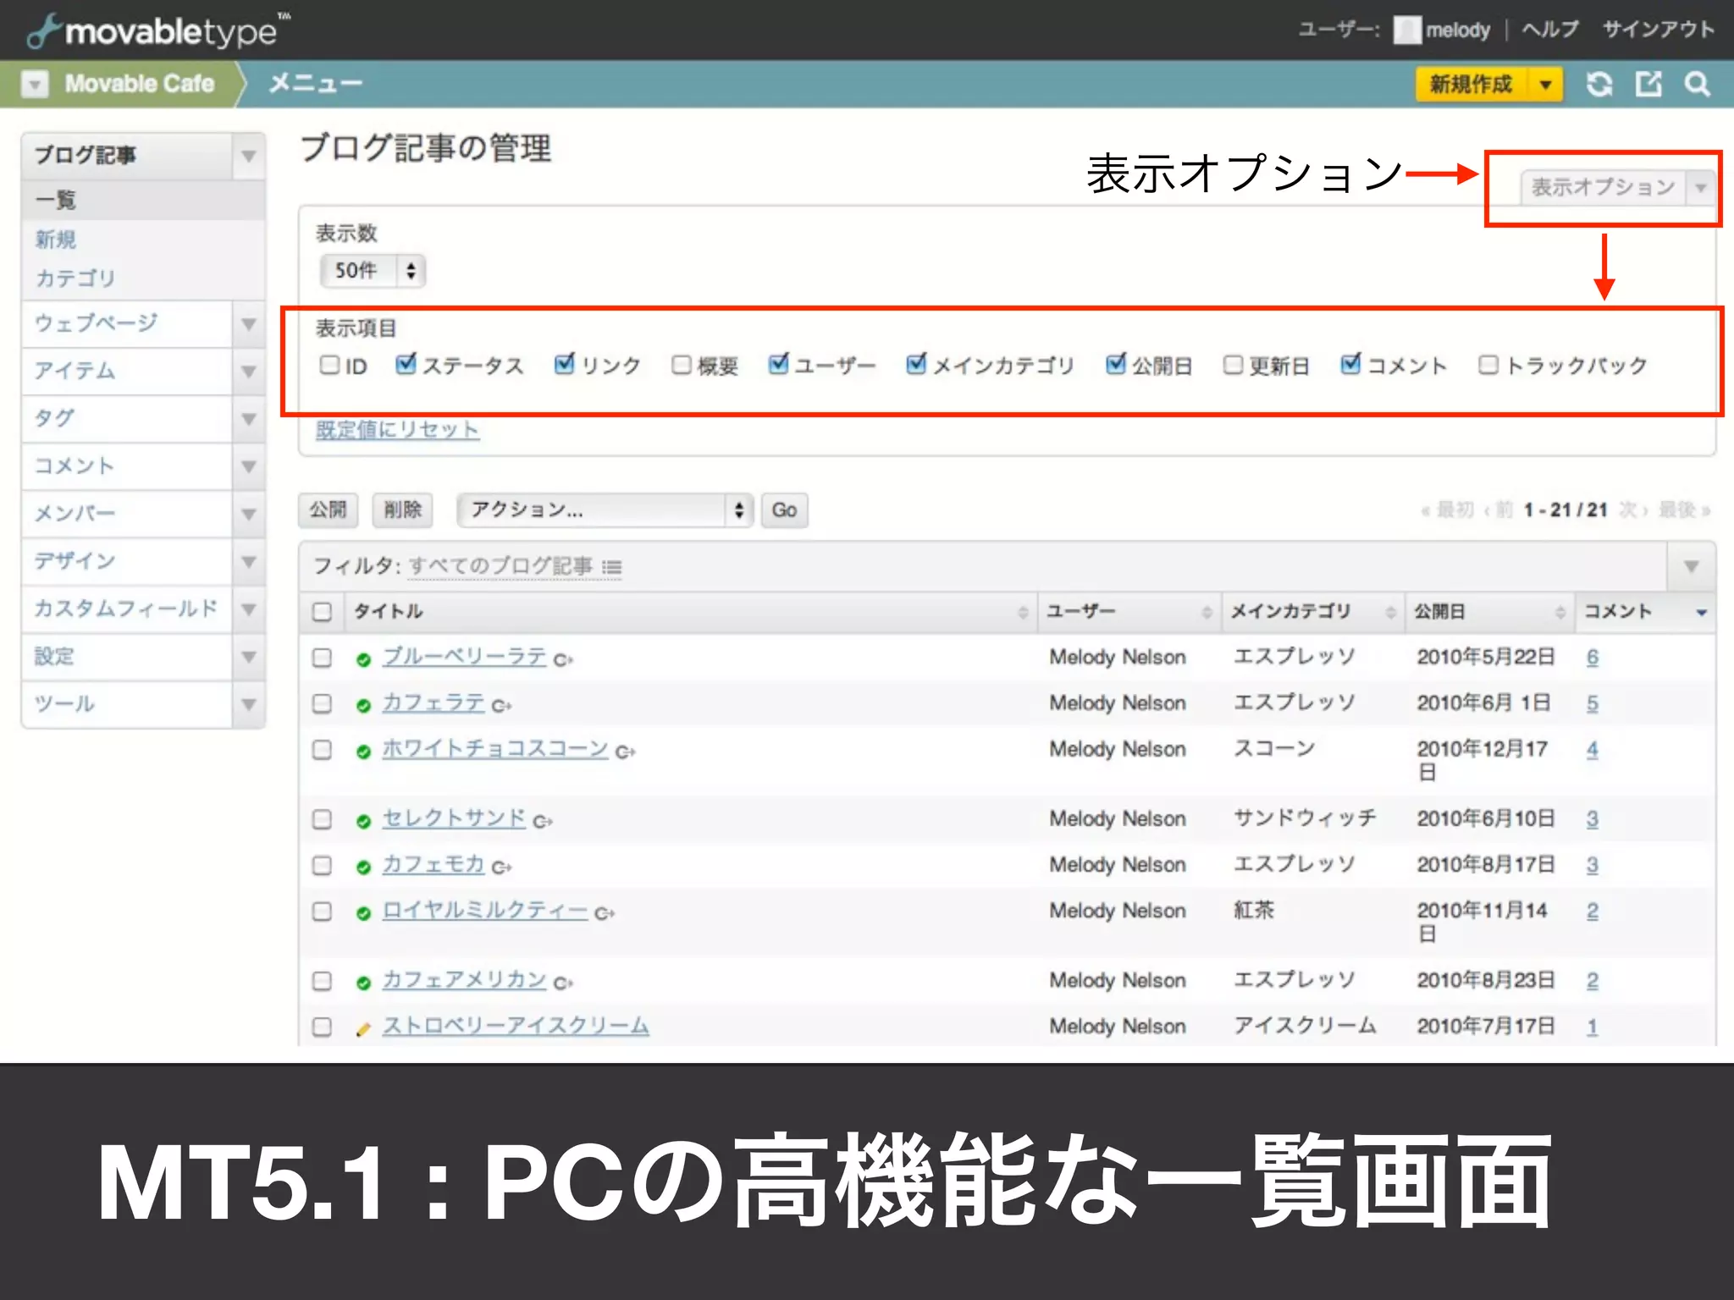
Task: Click the search magnifier icon
Action: pos(1697,84)
